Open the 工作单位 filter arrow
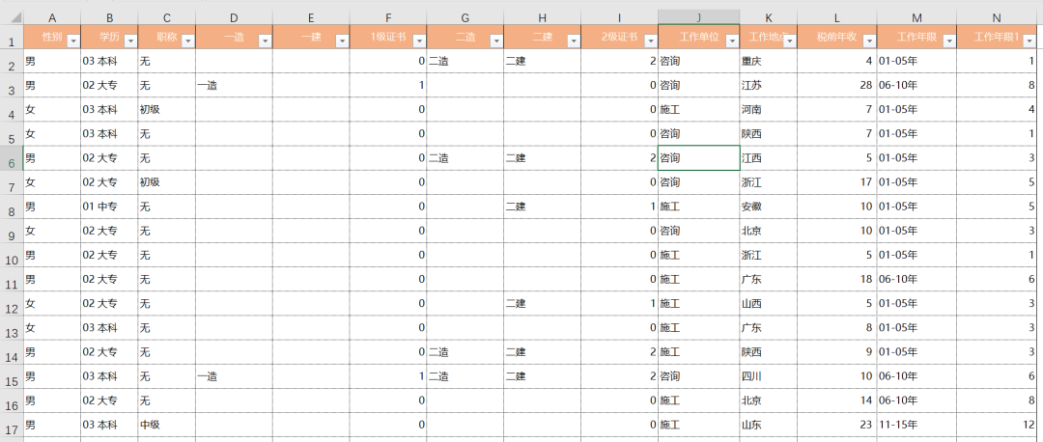1043x442 pixels. click(731, 41)
